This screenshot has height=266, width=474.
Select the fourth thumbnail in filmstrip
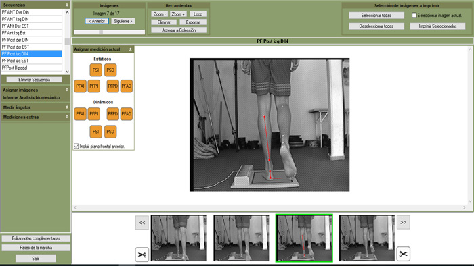367,238
